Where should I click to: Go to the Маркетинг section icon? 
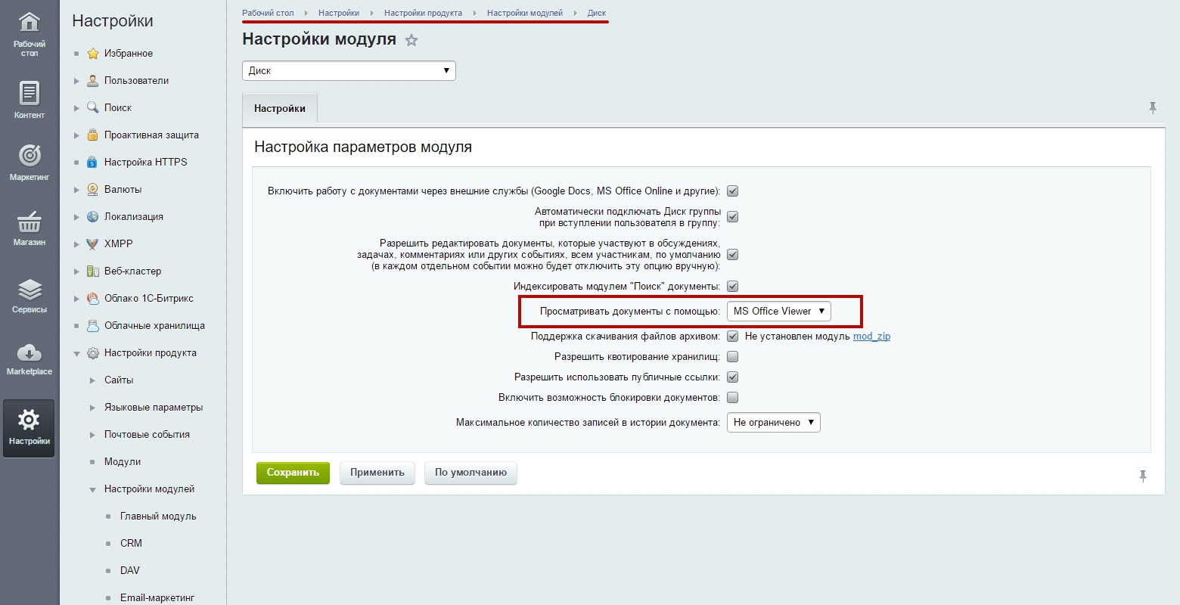tap(29, 162)
